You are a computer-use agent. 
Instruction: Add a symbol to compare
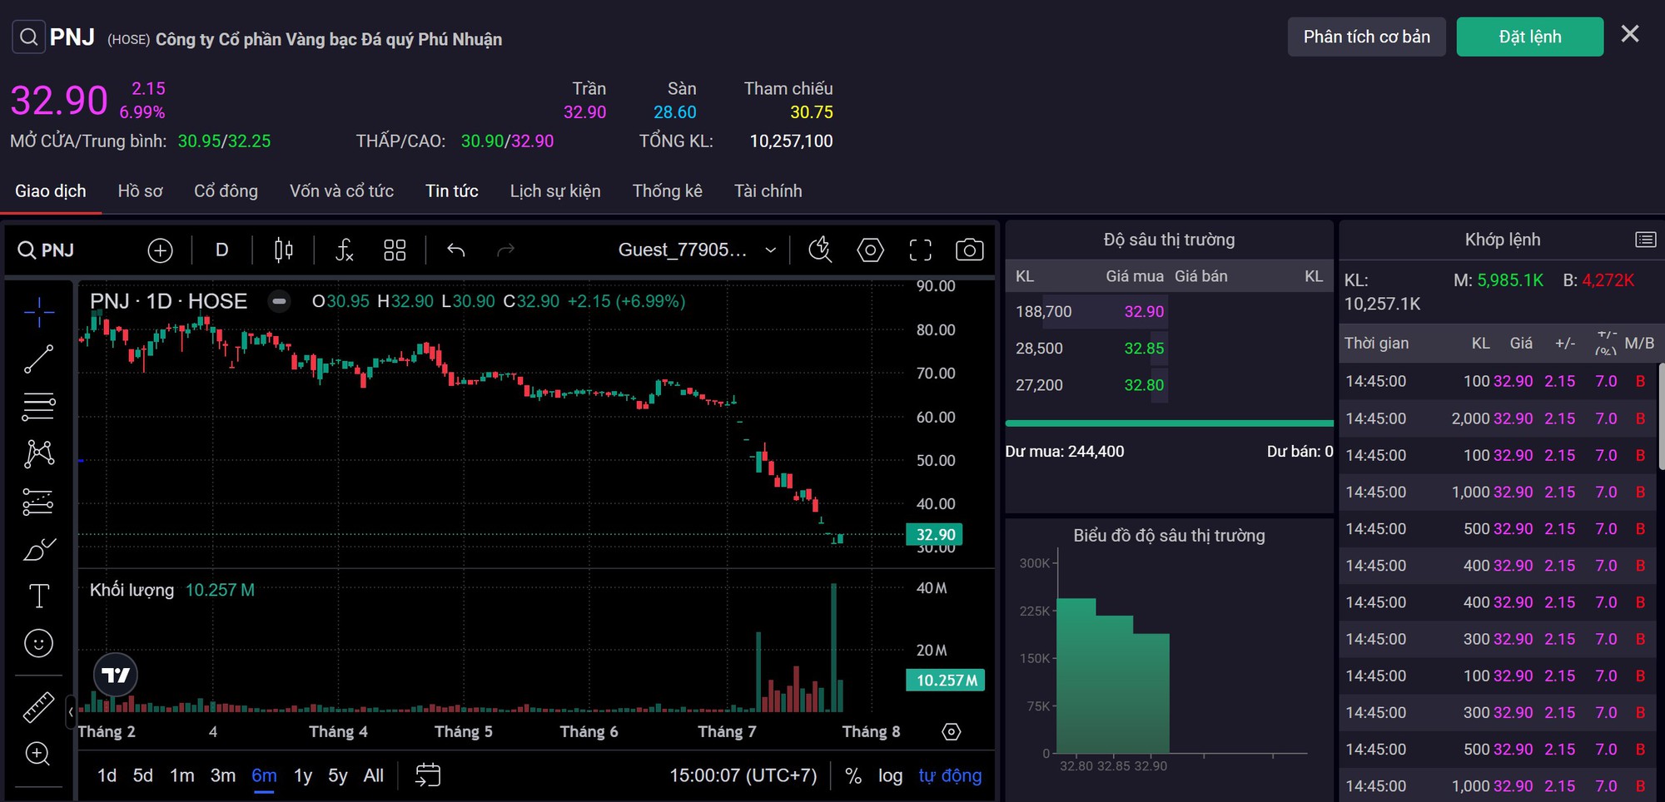click(160, 250)
